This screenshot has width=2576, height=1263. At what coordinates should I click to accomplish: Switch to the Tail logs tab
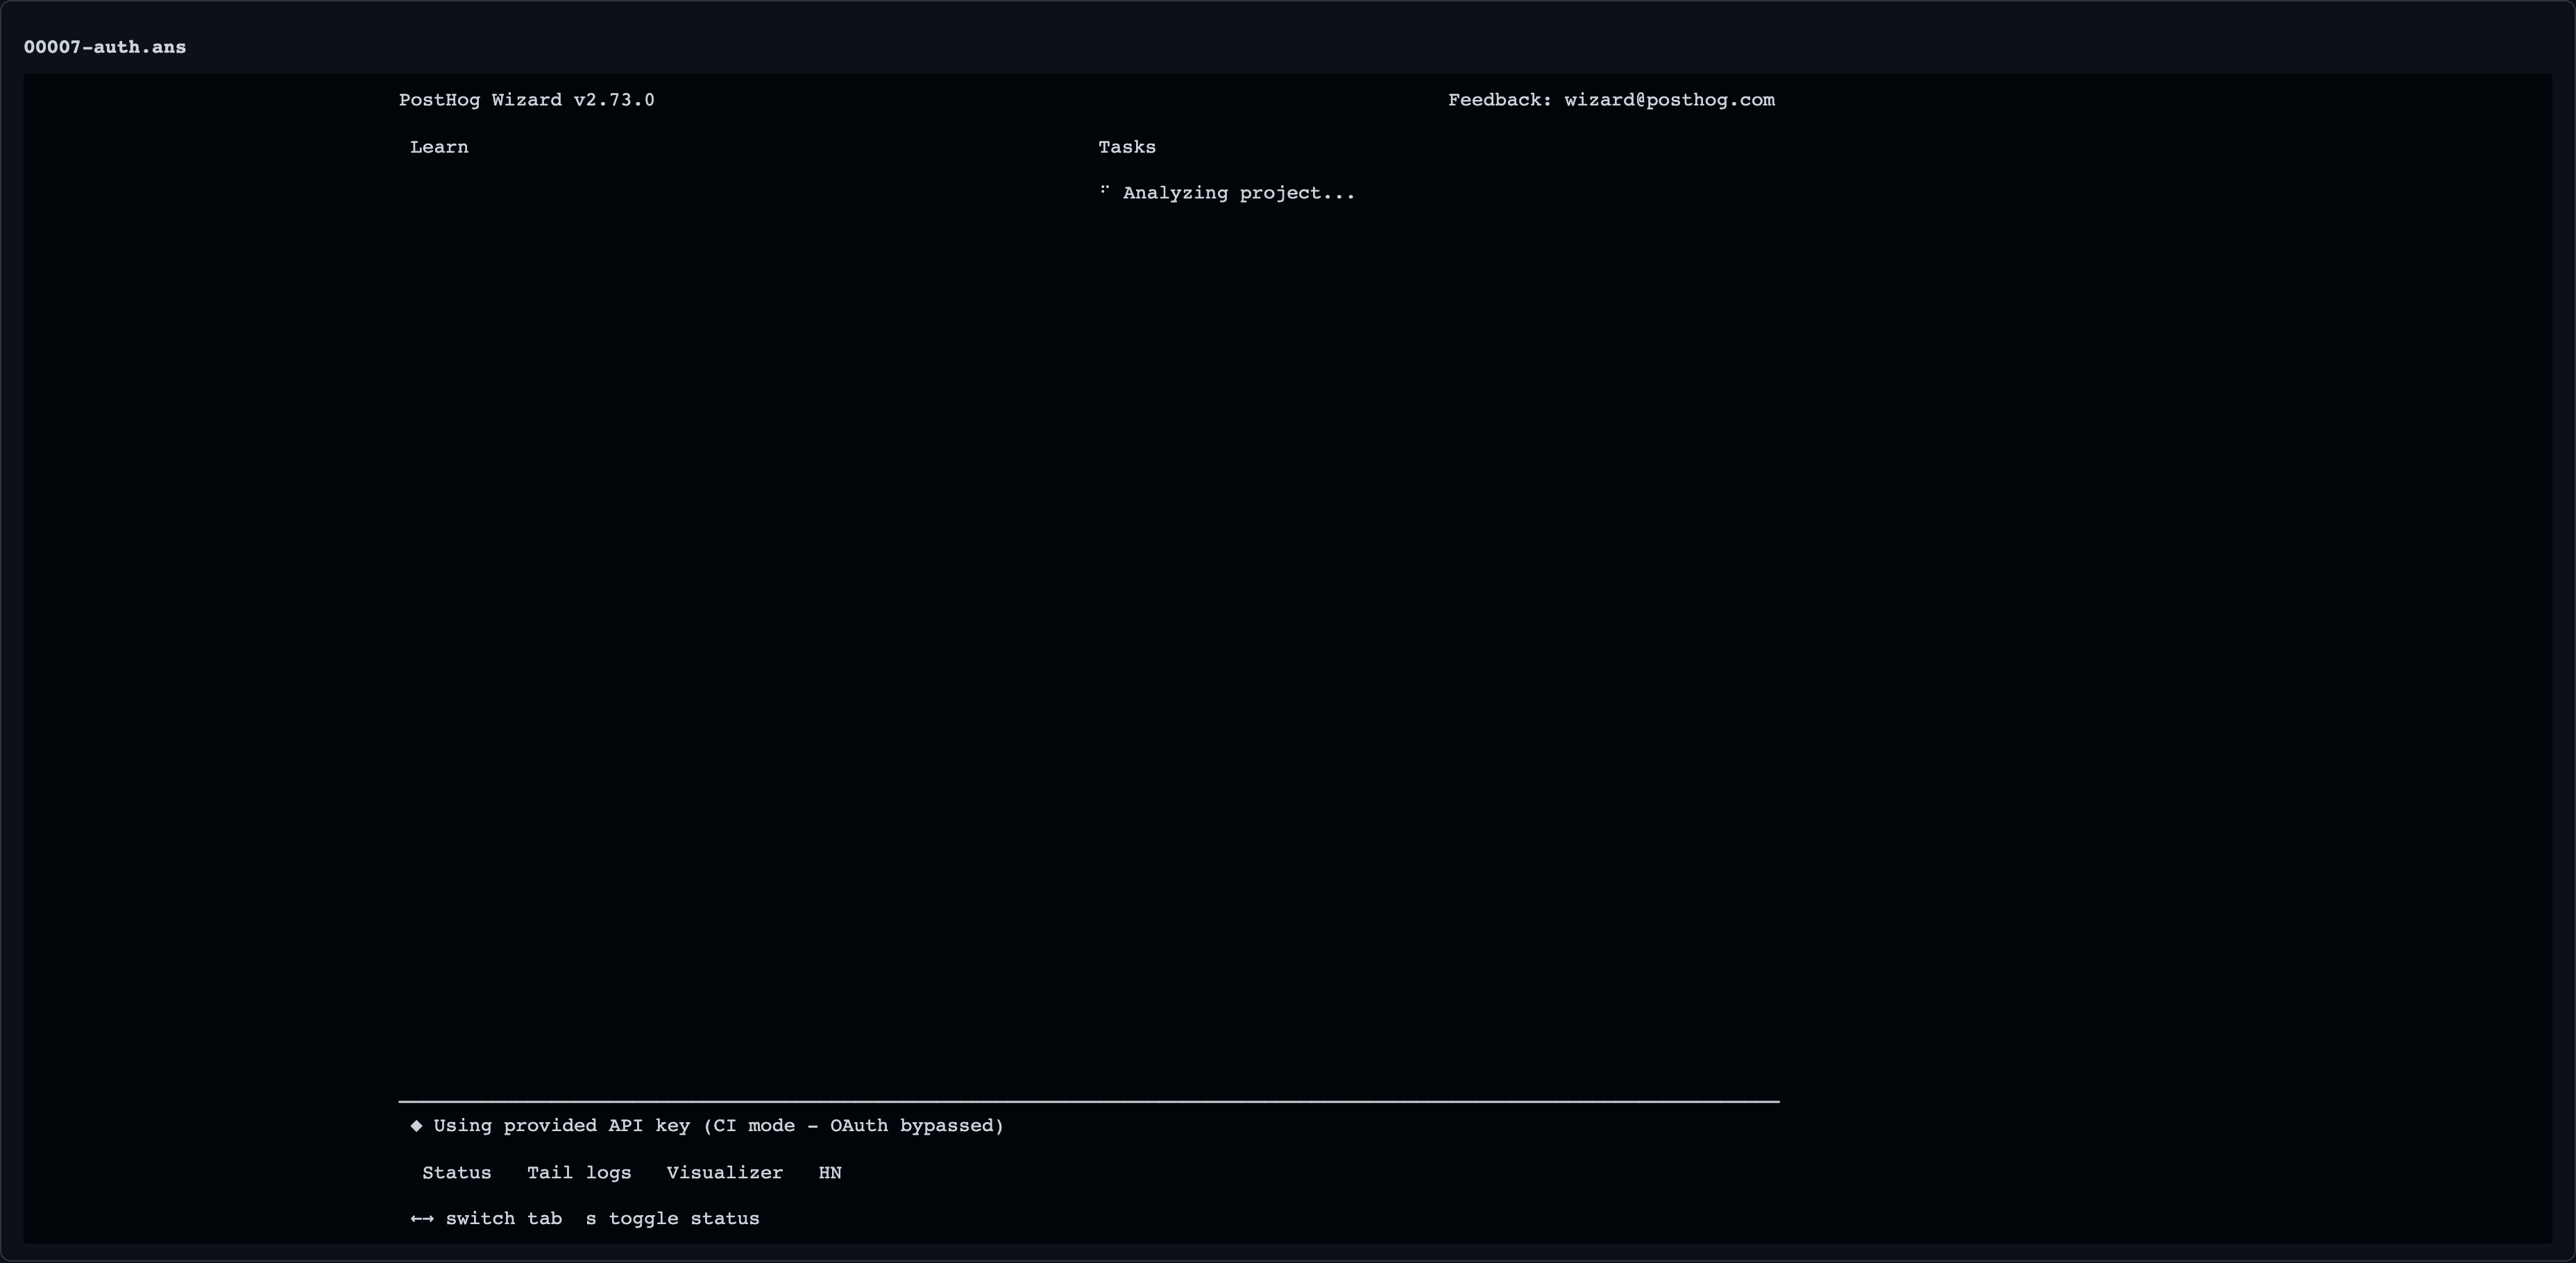tap(579, 1173)
